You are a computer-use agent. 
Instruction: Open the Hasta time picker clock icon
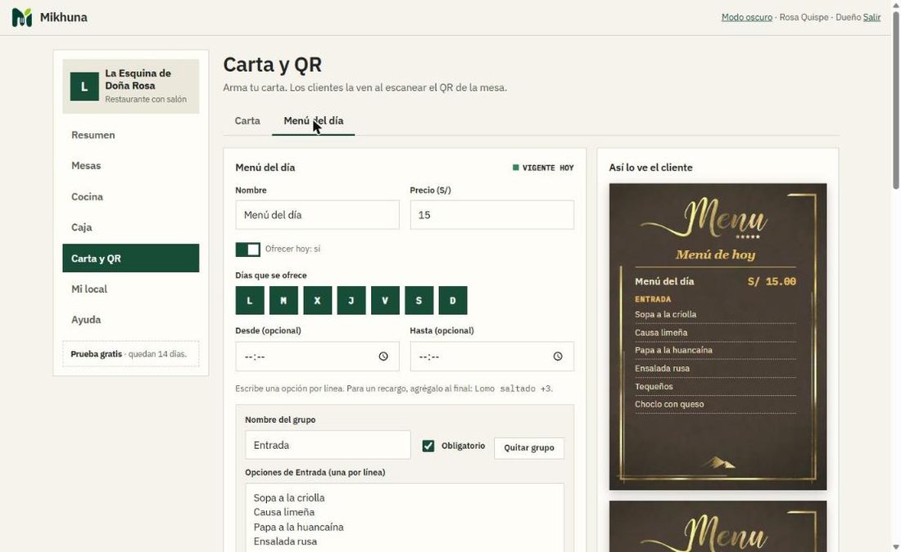(557, 357)
